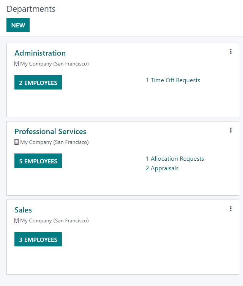View the 2 Employees in Administration
The image size is (243, 286).
tap(38, 82)
